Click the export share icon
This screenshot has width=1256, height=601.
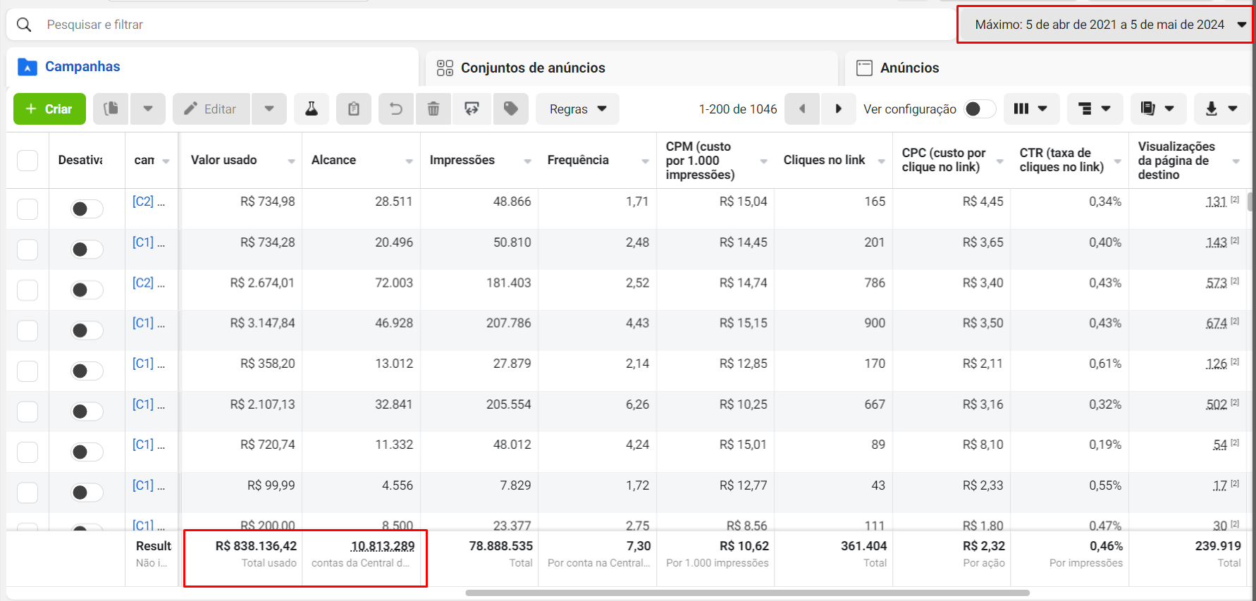472,109
